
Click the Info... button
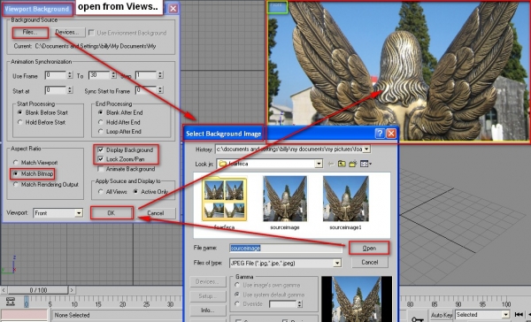(x=208, y=310)
